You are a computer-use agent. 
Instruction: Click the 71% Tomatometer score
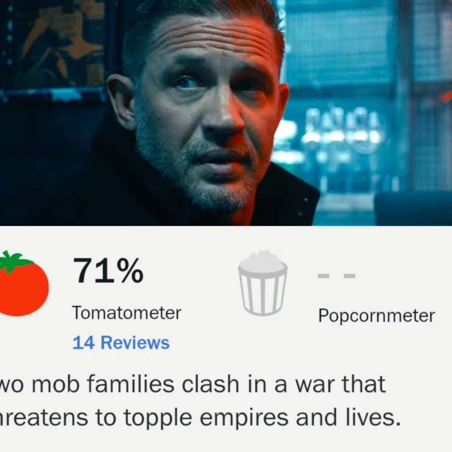pos(108,271)
